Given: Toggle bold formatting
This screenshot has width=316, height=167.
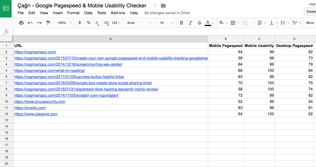Looking at the screenshot, I should tap(182, 23).
